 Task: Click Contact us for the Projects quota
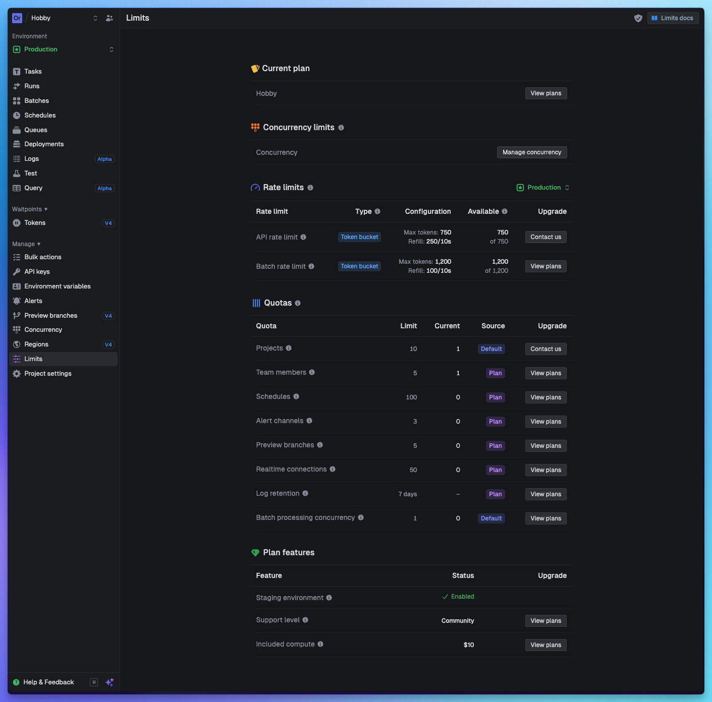pyautogui.click(x=545, y=348)
